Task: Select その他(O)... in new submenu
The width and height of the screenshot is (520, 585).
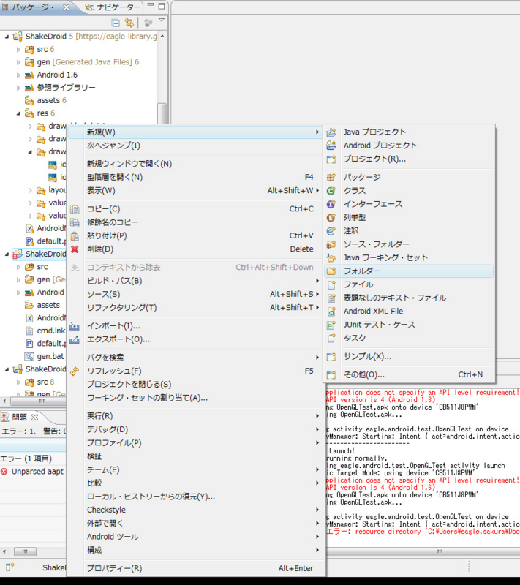Action: (410, 374)
